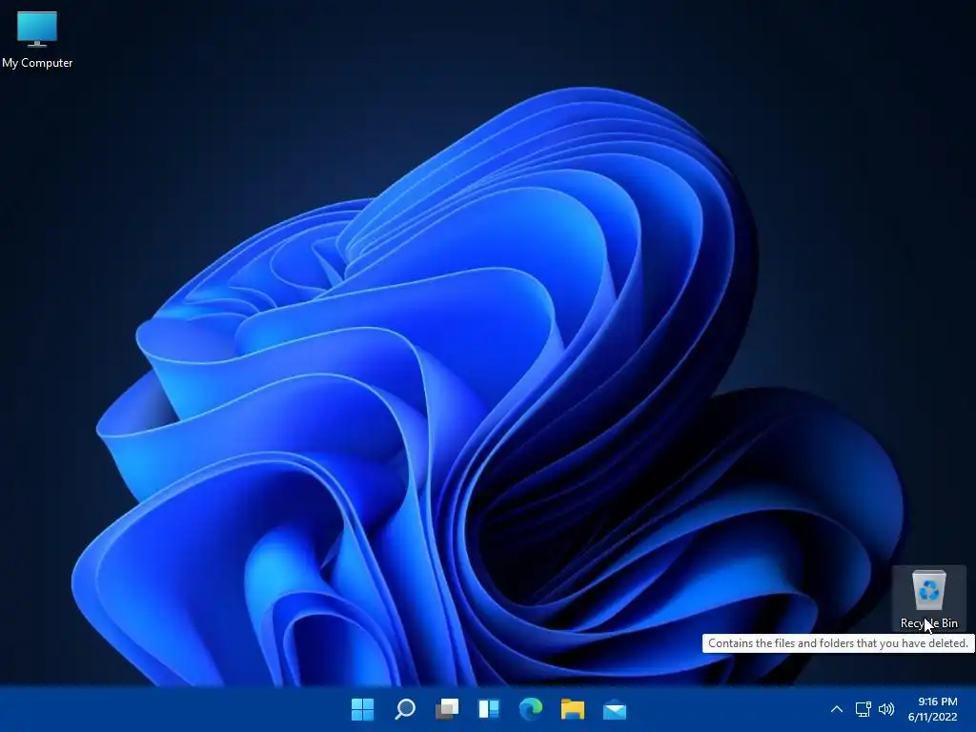The width and height of the screenshot is (976, 732).
Task: Open the Mail app from the taskbar
Action: point(615,709)
